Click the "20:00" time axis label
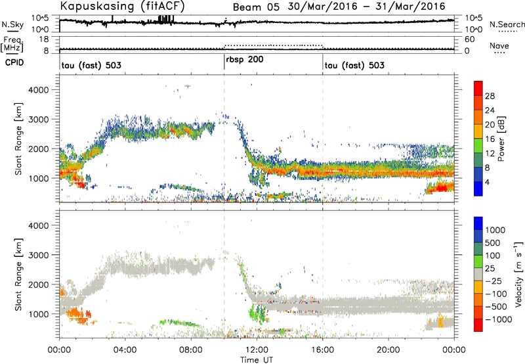The image size is (525, 364). 388,350
